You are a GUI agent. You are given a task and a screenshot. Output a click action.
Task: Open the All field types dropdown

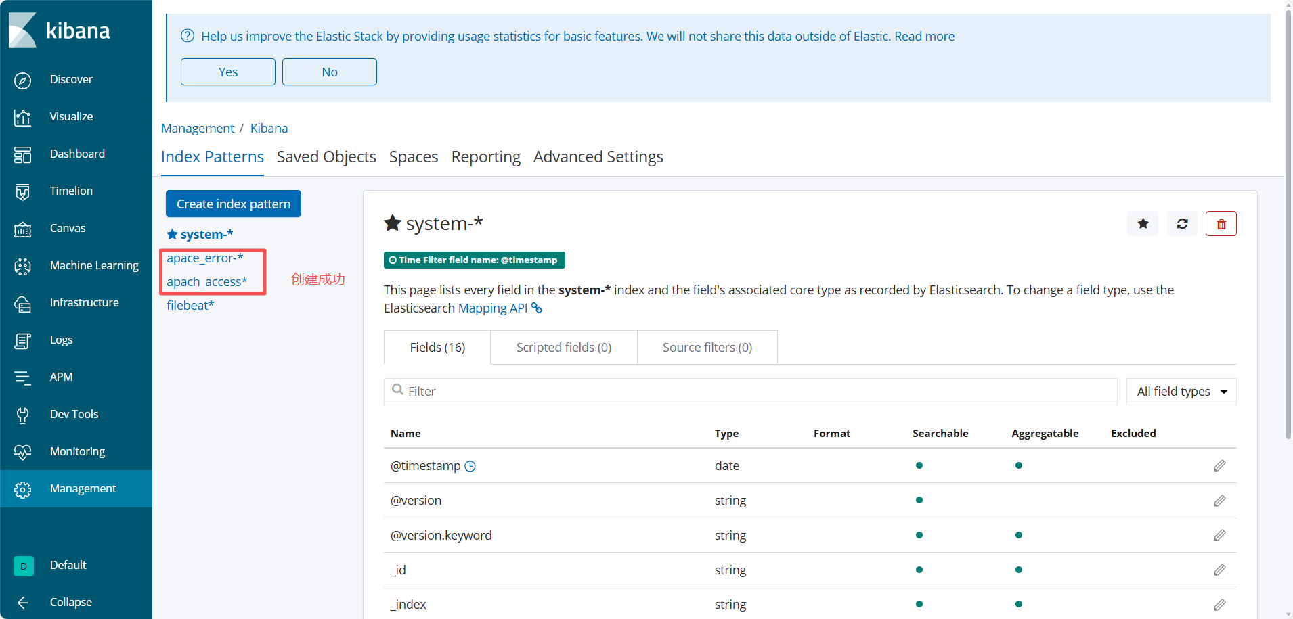[1181, 392]
